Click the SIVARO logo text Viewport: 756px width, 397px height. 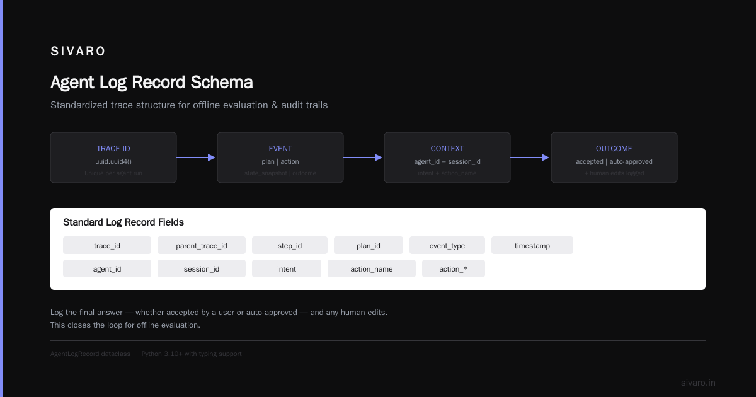[78, 52]
